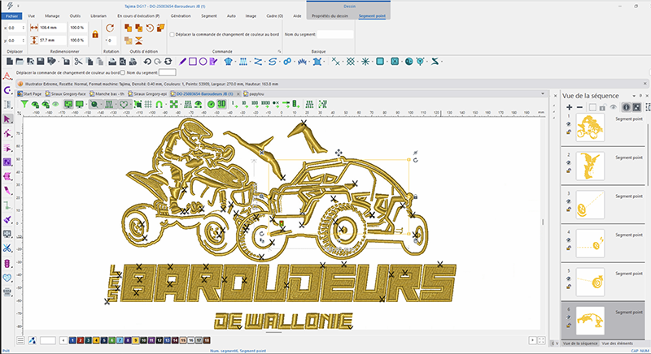The height and width of the screenshot is (354, 651).
Task: Toggle eye visibility for segment 1
Action: pos(568,123)
